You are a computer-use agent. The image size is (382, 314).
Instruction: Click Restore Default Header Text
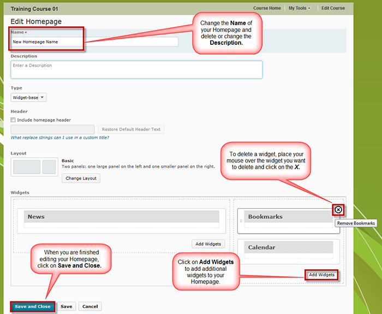[x=131, y=129]
